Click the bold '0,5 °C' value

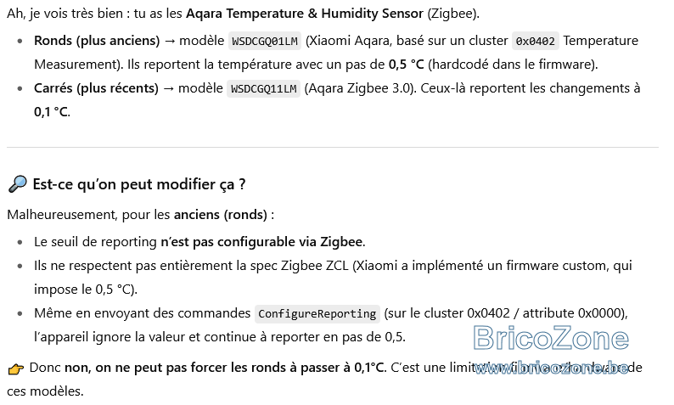(x=407, y=65)
